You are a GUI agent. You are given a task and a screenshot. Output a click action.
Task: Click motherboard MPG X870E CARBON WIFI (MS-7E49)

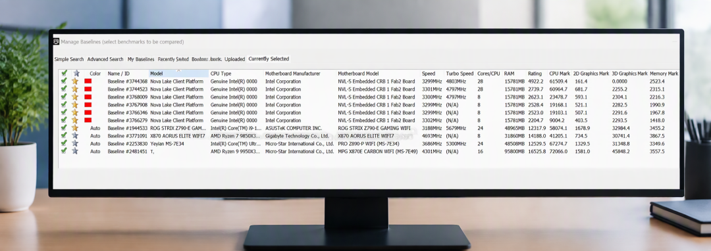click(378, 151)
